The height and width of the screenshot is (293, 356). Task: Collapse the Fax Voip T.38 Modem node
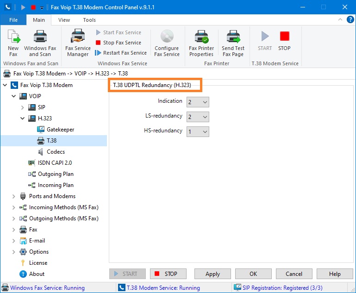tap(5, 85)
